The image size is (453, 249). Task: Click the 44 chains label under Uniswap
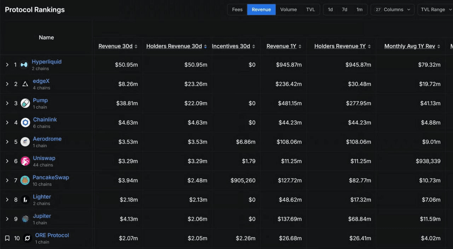43,165
